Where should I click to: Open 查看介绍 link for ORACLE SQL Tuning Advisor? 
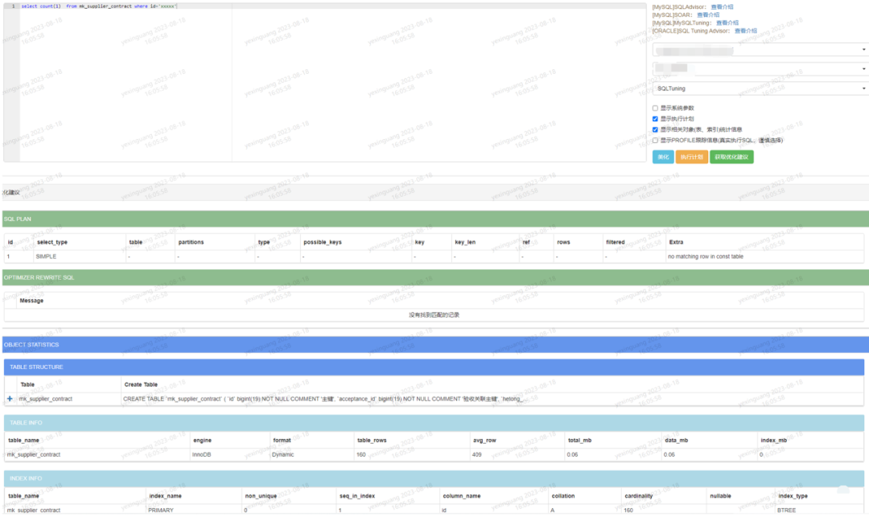745,31
